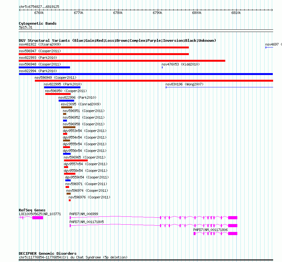Click LOC100505625|NR_103771 gene label

click(40, 214)
